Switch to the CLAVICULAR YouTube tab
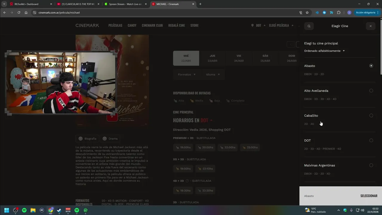Viewport: 382px width, 215px height. pos(78,4)
